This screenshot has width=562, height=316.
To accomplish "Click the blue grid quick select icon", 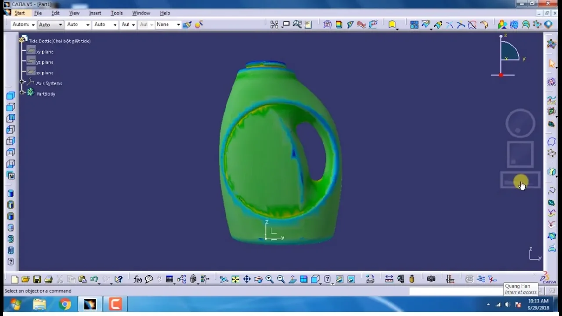I will click(414, 25).
